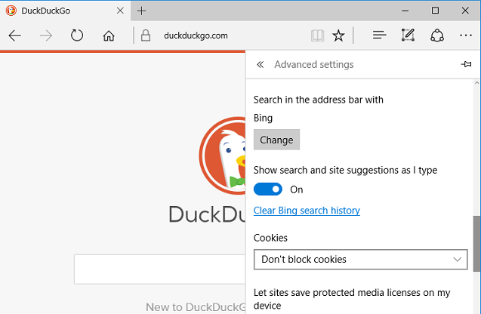
Task: Click the scroll up arrow in the settings pane
Action: 476,83
